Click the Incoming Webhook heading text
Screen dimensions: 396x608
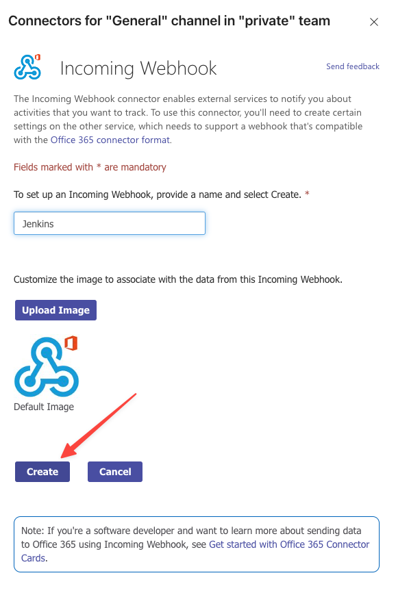coord(138,68)
